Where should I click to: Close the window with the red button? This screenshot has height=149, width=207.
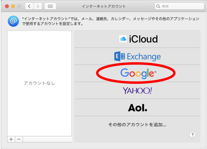[7, 6]
